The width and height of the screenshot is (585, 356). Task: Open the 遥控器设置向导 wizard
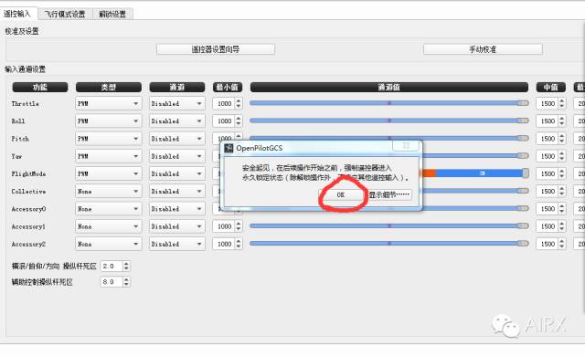(x=216, y=49)
